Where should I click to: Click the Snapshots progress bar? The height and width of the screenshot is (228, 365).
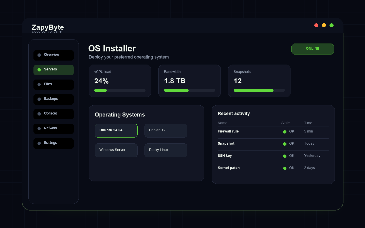click(x=259, y=90)
